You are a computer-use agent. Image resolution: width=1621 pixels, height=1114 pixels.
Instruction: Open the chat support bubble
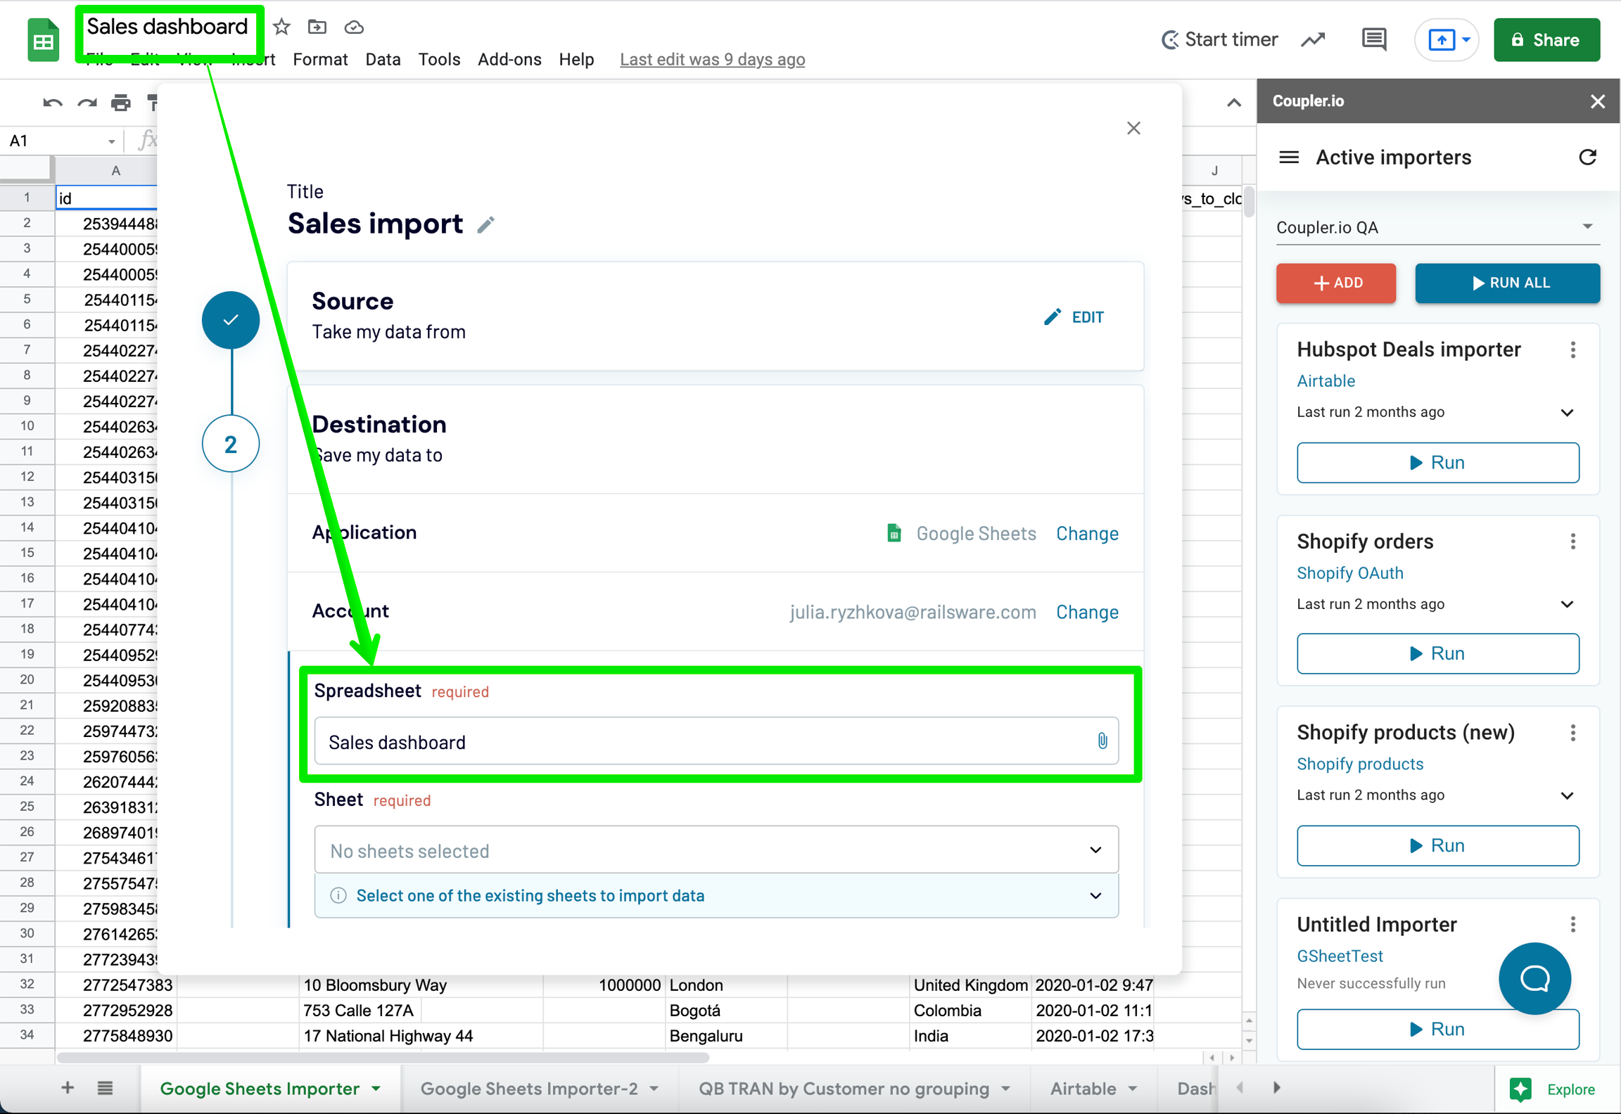click(1534, 978)
